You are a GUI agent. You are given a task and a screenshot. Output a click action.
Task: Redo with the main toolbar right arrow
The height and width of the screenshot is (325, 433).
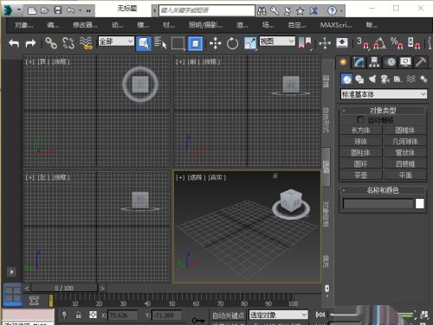(30, 43)
